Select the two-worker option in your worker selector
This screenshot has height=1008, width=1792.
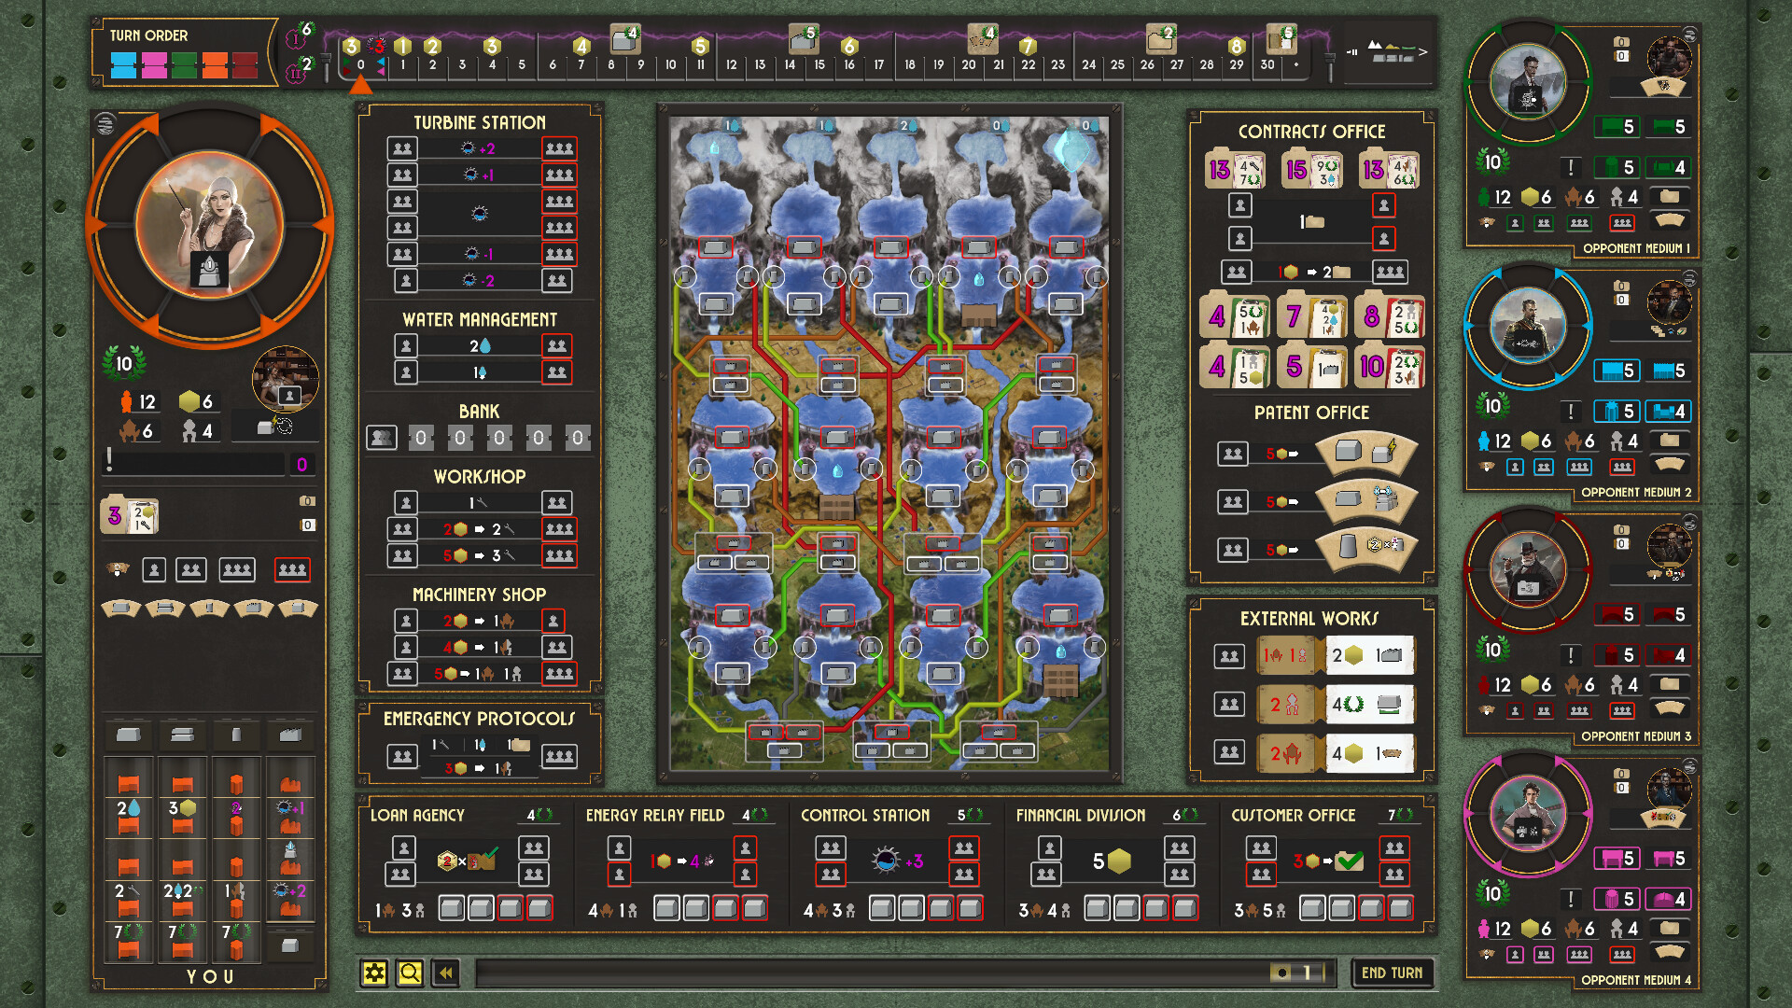tap(190, 569)
